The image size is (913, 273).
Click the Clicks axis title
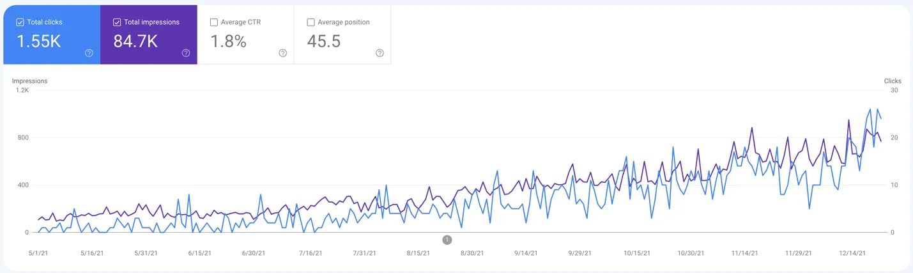[893, 81]
